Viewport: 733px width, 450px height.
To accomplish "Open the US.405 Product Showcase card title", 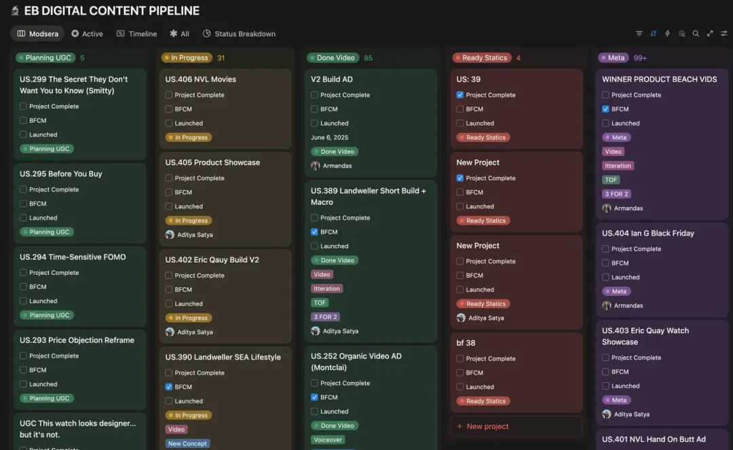I will [x=212, y=163].
